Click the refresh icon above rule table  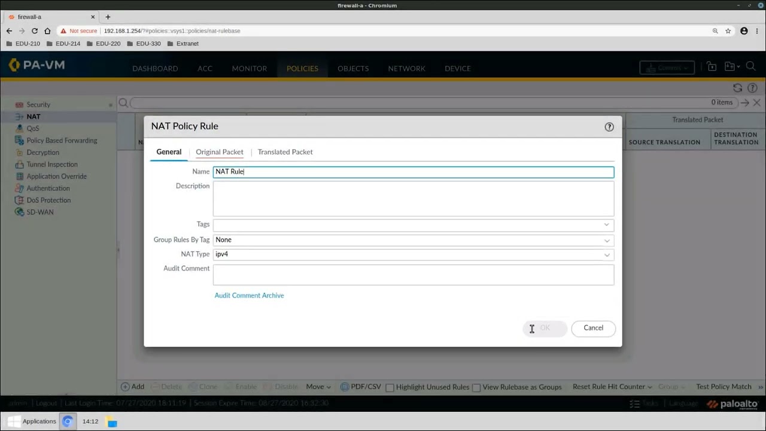(x=737, y=88)
